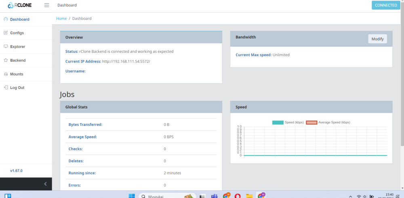The width and height of the screenshot is (404, 198).
Task: Click the Jobs heading
Action: pos(67,95)
